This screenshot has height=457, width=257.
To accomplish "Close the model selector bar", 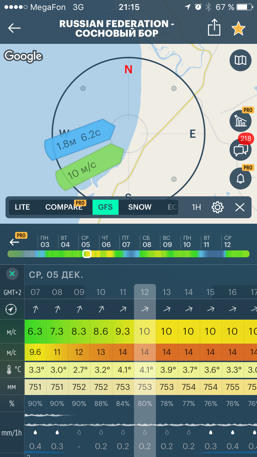I will (240, 207).
